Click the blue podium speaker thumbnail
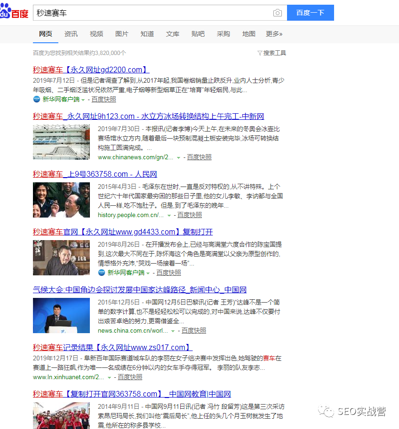 click(61, 315)
